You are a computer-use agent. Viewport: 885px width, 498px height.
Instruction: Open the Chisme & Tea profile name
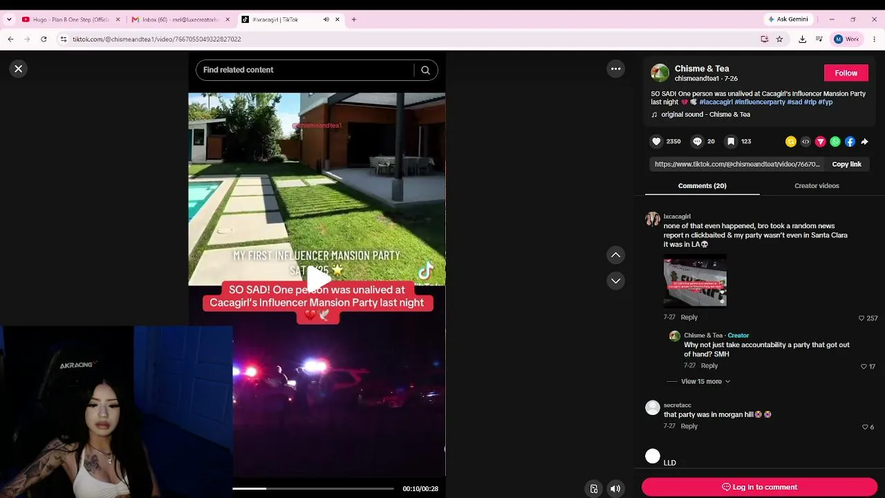click(x=702, y=68)
